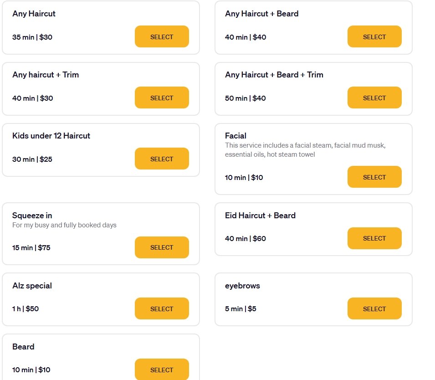Click the 1 h | $50 price label
Screen dimensions: 435x380
[x=26, y=309]
